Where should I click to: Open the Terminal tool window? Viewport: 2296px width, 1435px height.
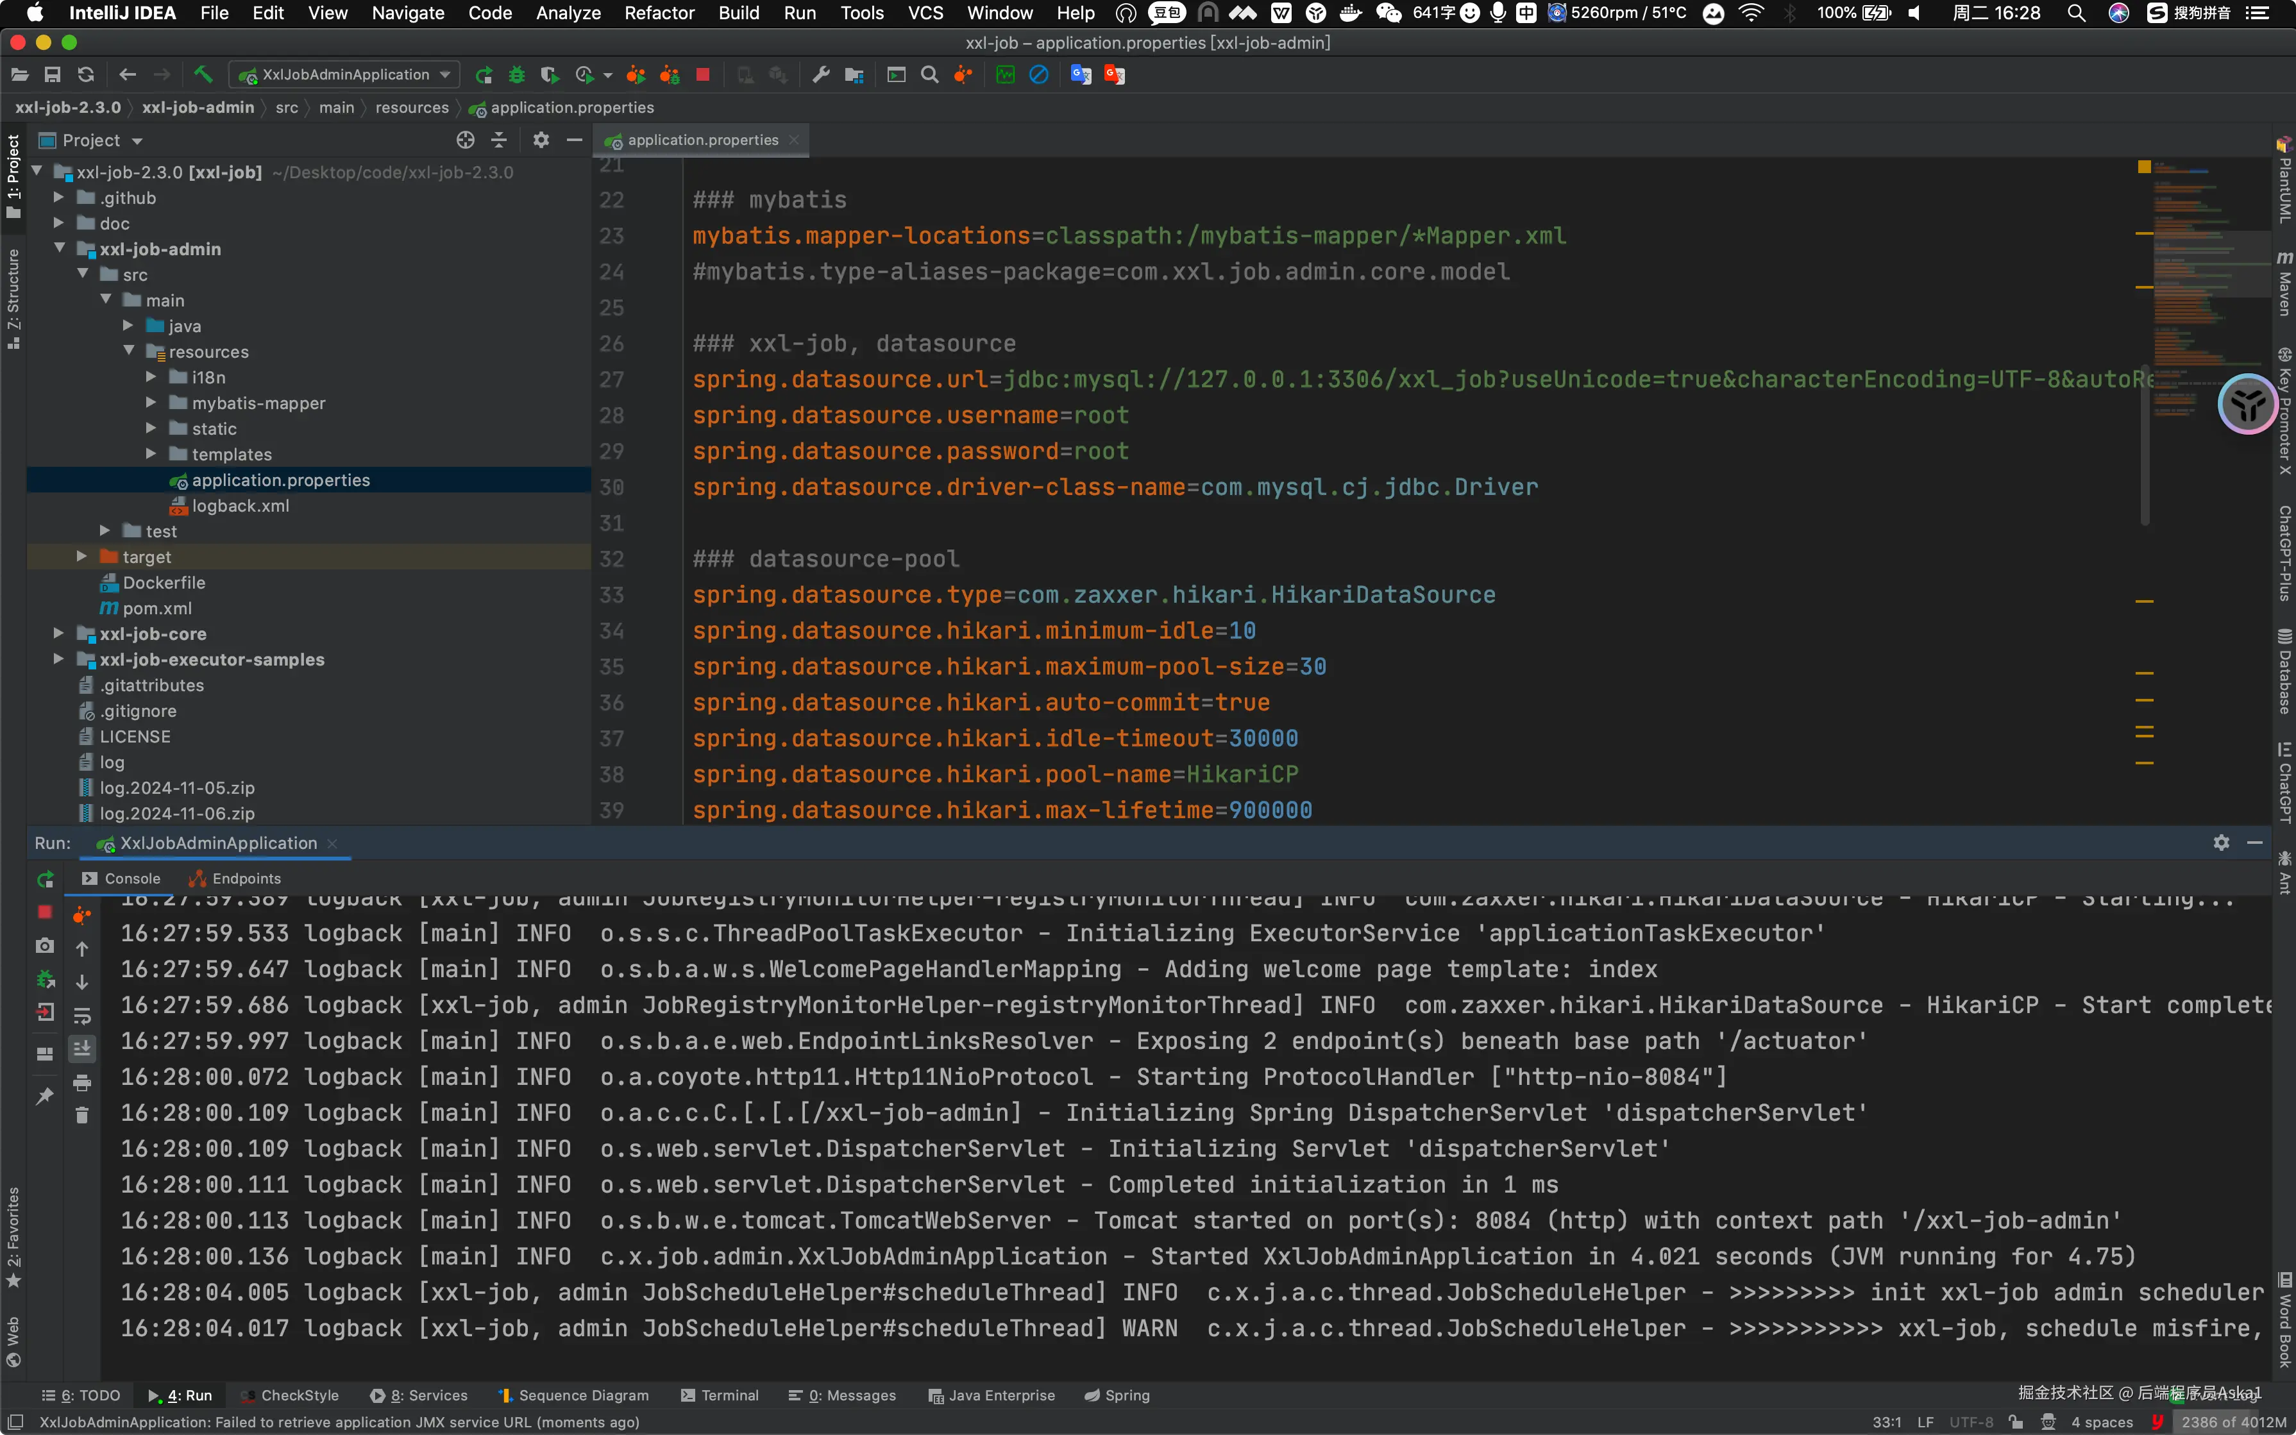pyautogui.click(x=720, y=1395)
